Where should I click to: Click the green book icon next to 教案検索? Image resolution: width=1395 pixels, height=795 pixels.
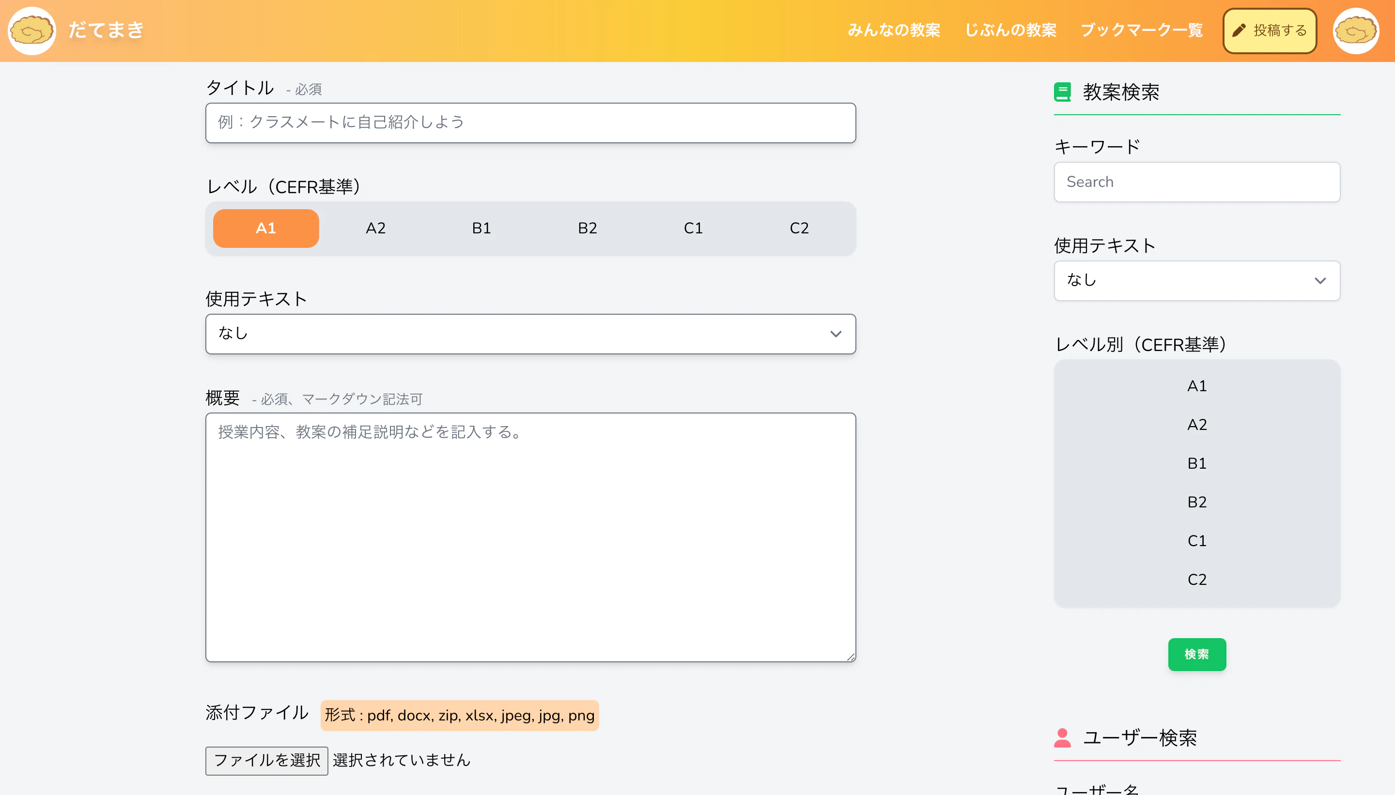click(1062, 92)
